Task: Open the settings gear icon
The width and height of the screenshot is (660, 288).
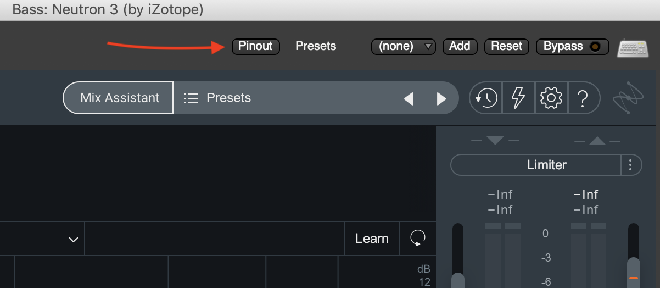Action: (x=551, y=98)
